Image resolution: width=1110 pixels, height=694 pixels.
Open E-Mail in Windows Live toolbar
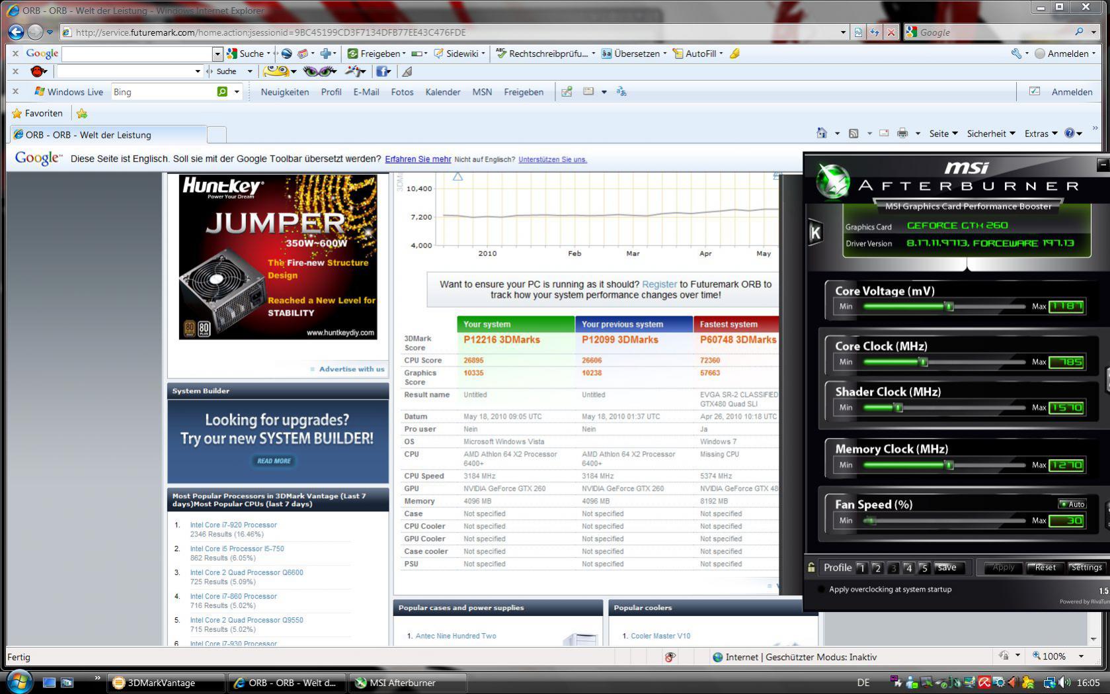click(366, 92)
